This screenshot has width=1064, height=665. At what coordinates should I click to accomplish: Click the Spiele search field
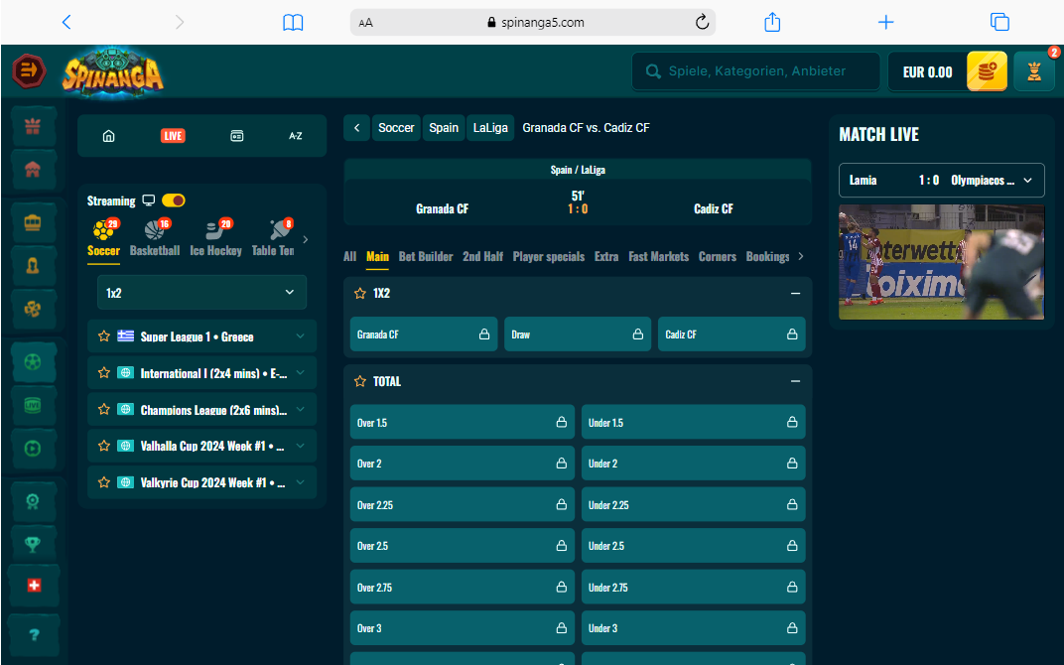[x=755, y=70]
